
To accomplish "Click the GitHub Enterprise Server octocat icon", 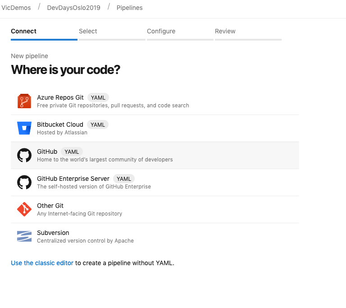I will pos(24,182).
